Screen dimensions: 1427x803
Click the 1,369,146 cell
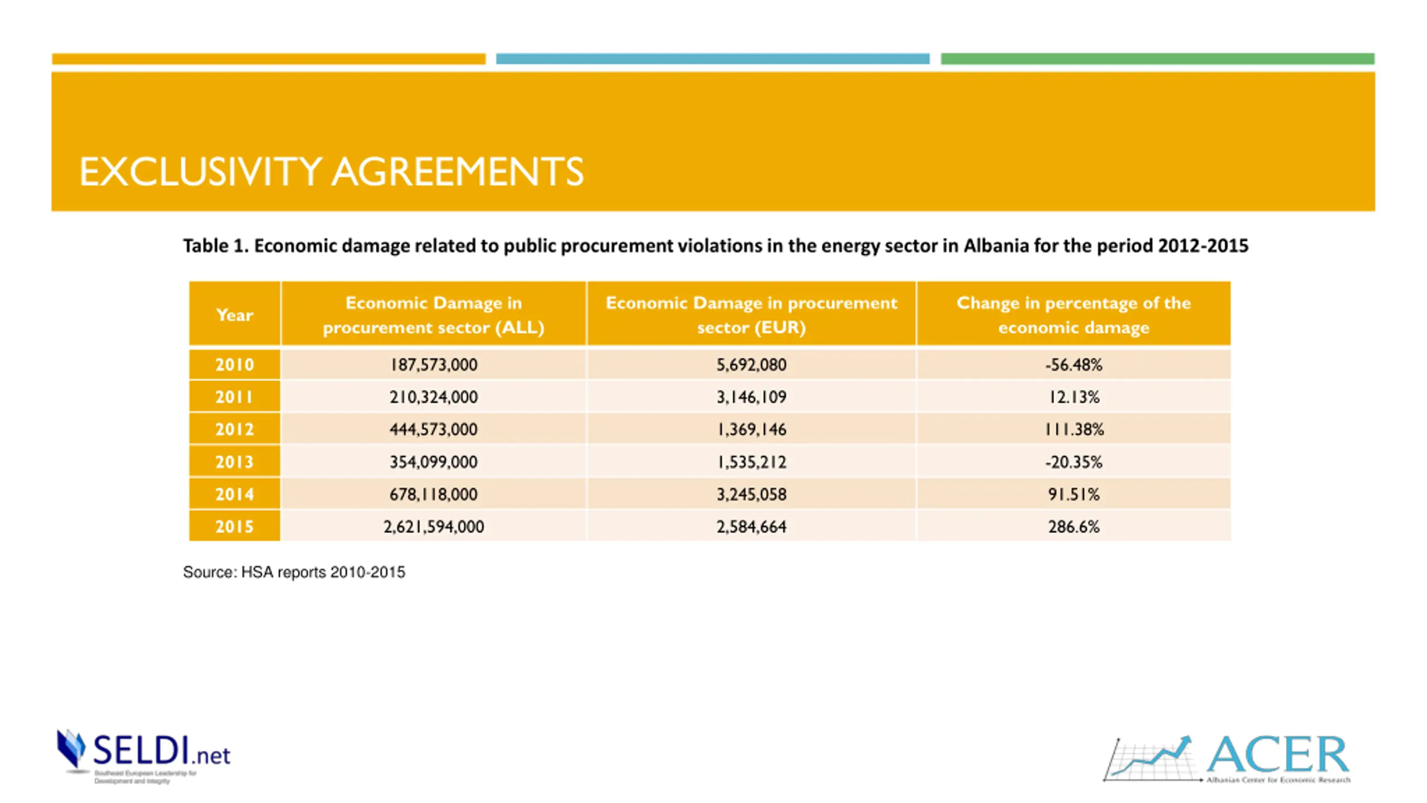pos(751,429)
